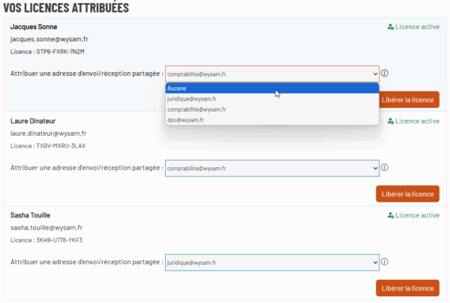Open Sasha Touille's shared address dropdown

pos(272,262)
